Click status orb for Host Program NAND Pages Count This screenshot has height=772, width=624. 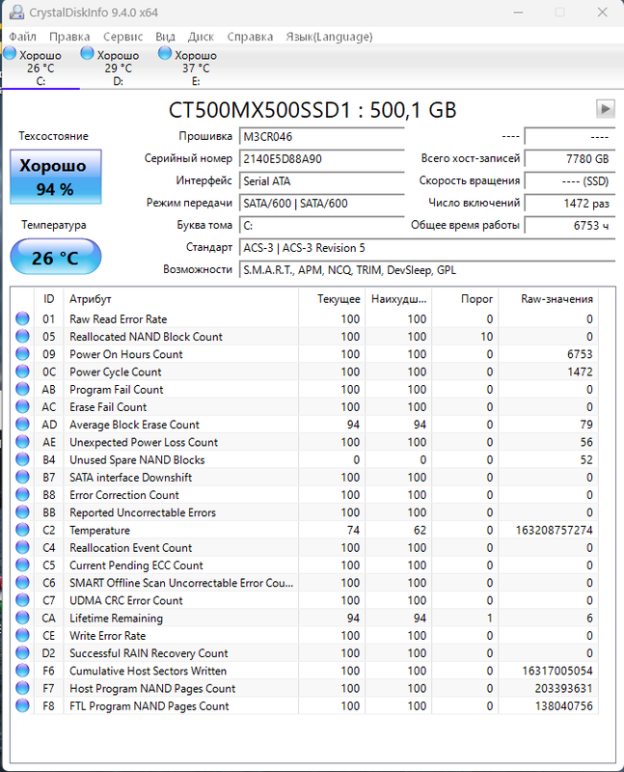tap(22, 688)
